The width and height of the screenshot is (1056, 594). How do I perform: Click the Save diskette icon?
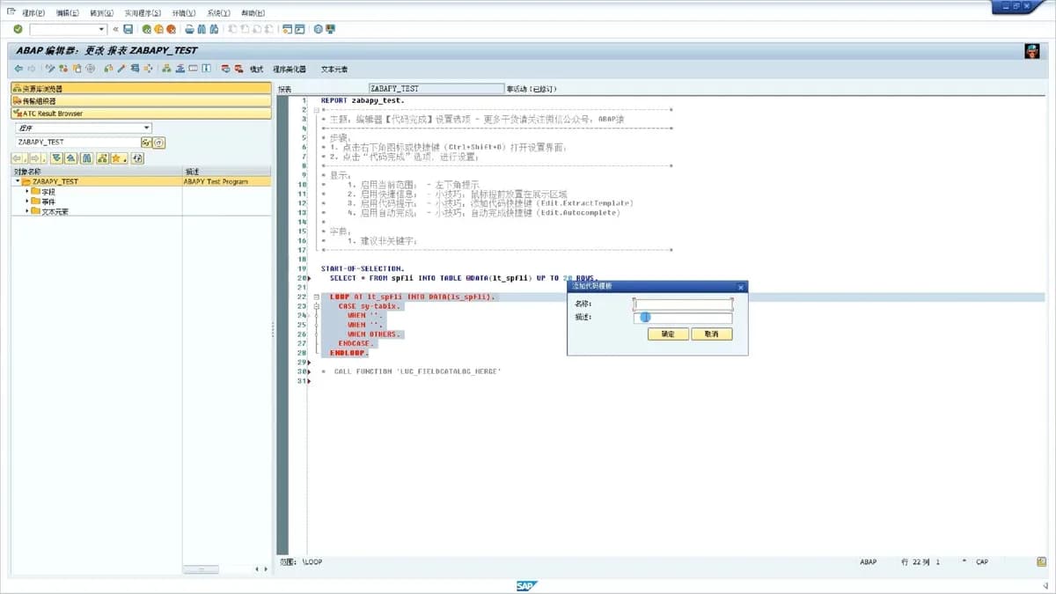pos(128,29)
